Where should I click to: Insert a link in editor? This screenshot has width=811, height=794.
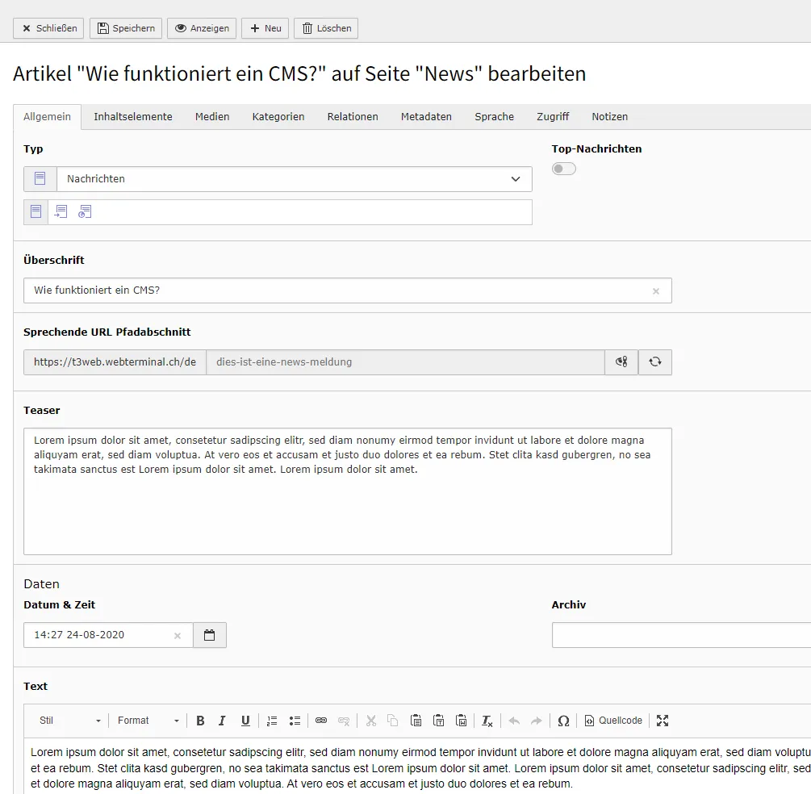[x=321, y=721]
